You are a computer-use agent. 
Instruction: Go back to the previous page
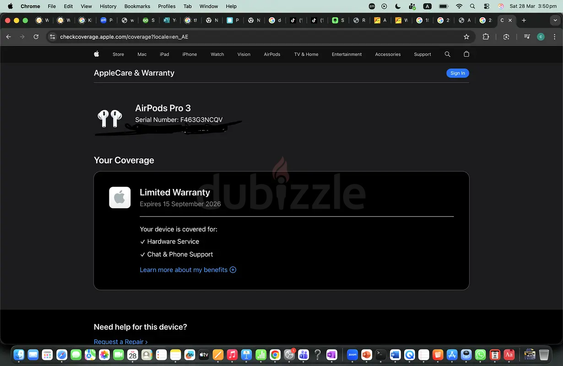point(8,37)
